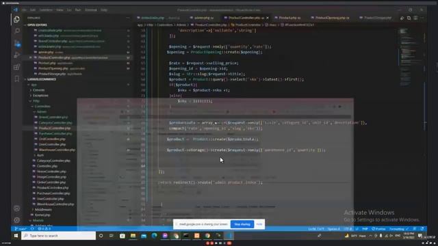
Task: Open errors and warnings count in status bar
Action: click(x=44, y=229)
